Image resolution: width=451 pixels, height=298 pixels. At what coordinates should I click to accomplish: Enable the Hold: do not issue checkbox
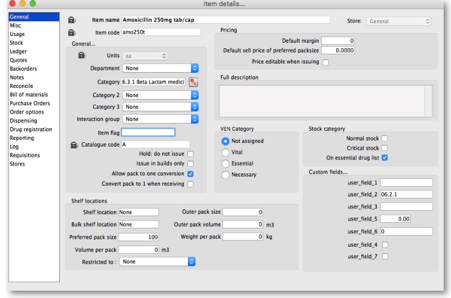coord(190,154)
